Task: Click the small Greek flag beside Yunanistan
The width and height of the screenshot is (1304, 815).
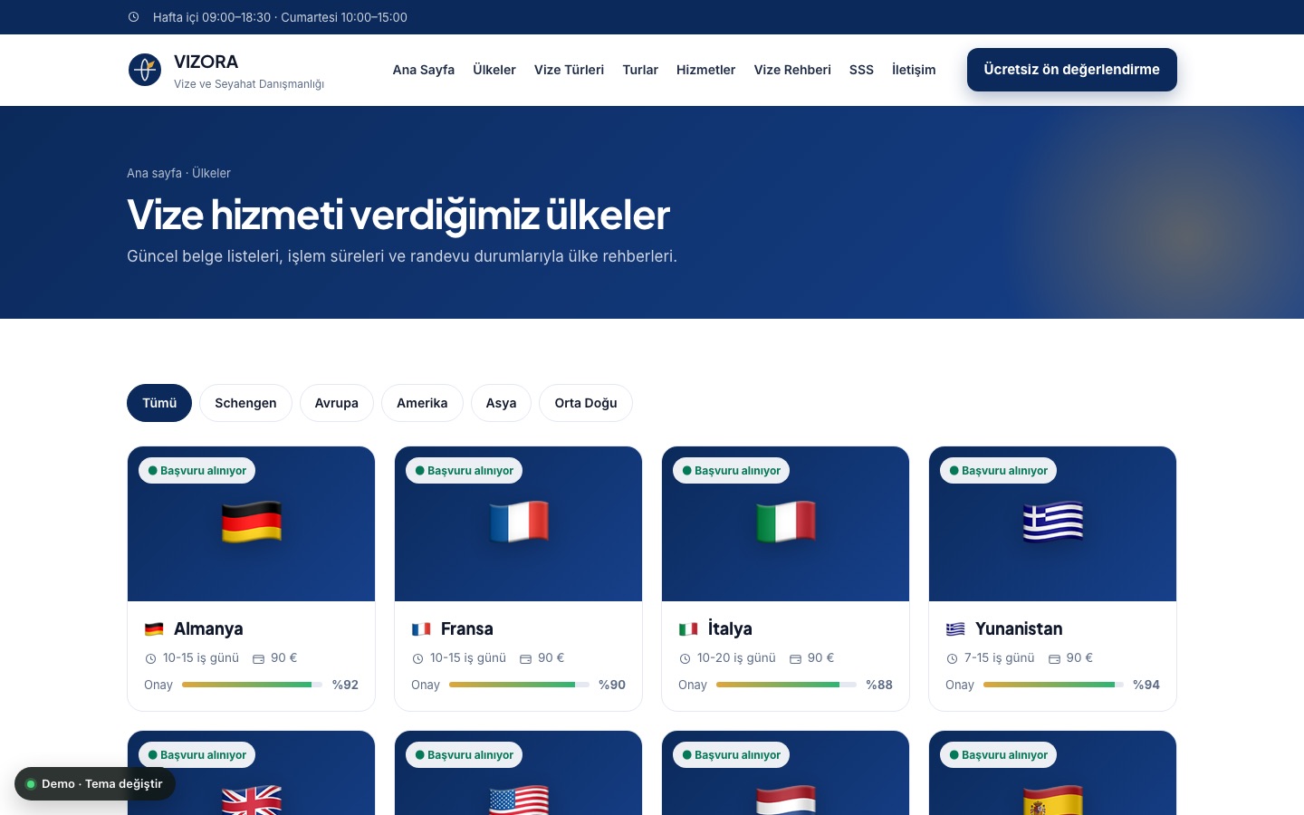Action: pos(955,628)
